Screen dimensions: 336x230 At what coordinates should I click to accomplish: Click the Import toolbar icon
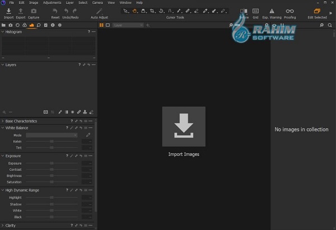pyautogui.click(x=8, y=11)
